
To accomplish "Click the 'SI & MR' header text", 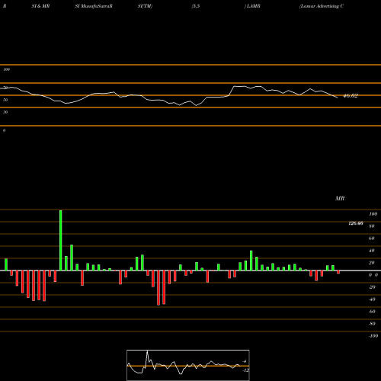I will (x=40, y=6).
